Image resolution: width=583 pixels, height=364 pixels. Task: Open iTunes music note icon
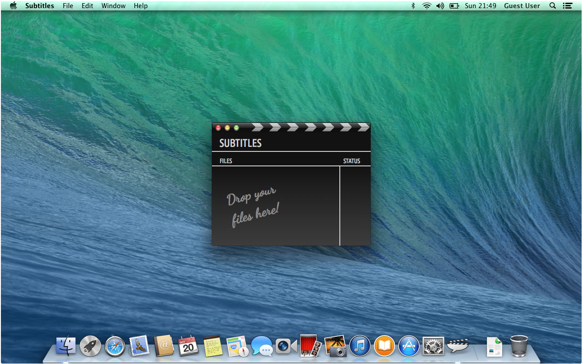360,346
